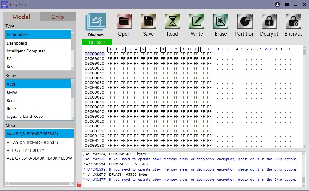309x191 pixels.
Task: Select model A6L Q7 J518-3L40K 4L40K 1L59W
Action: pyautogui.click(x=39, y=158)
